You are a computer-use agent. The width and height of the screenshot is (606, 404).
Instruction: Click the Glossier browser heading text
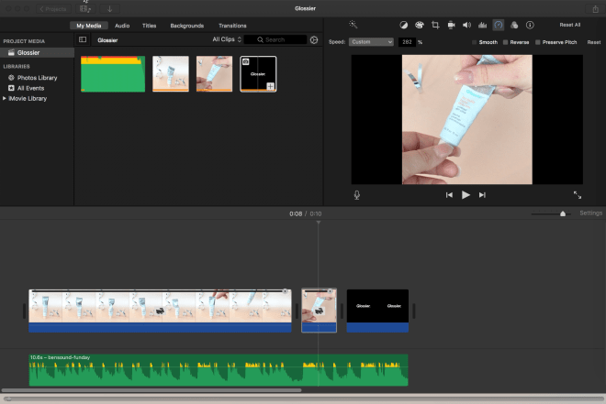[x=107, y=40]
